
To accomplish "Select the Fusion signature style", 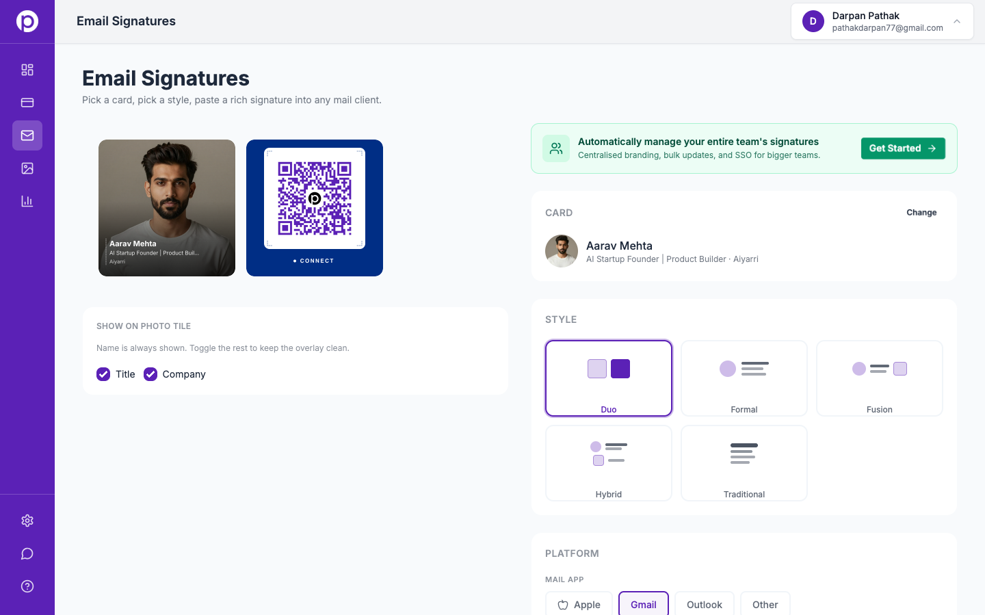I will (x=880, y=378).
